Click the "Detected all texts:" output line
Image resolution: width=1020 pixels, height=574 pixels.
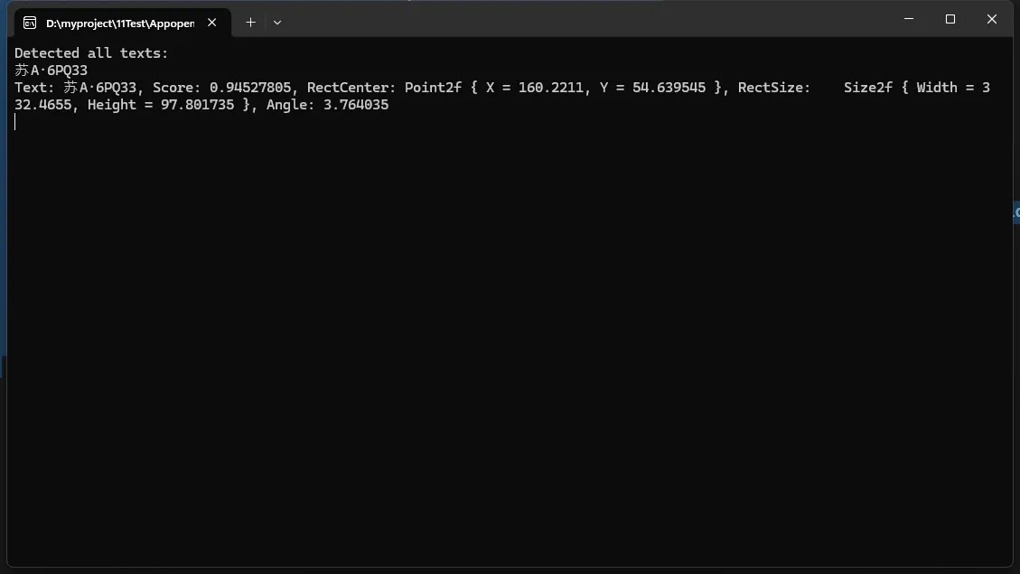91,53
